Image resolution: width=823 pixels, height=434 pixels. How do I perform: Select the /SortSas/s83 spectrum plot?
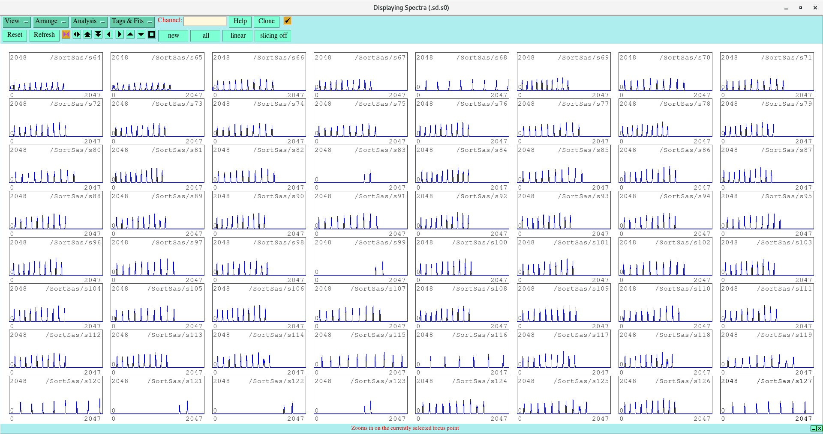click(360, 165)
